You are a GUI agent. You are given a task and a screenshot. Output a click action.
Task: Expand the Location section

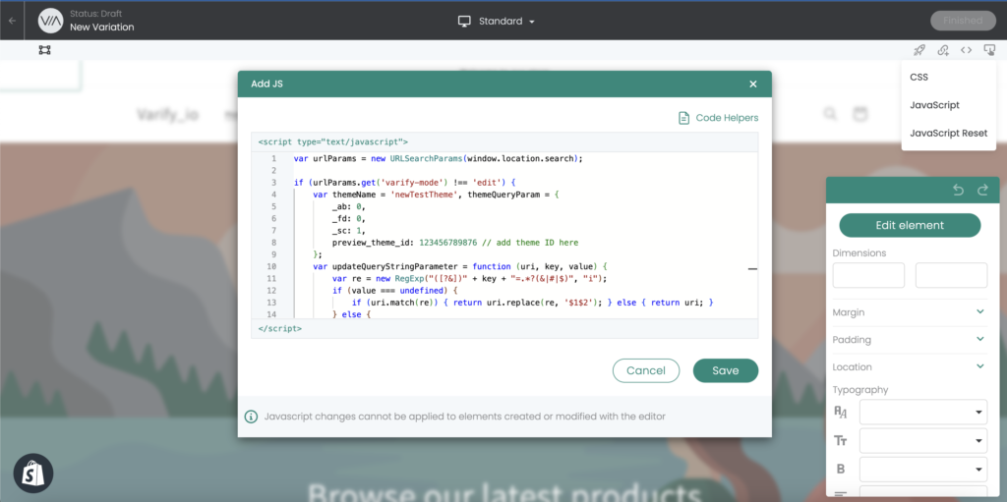pyautogui.click(x=979, y=366)
